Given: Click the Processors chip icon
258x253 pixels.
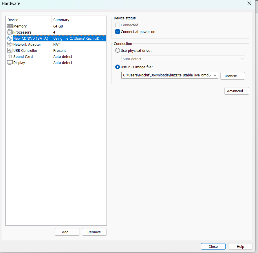Looking at the screenshot, I should [x=10, y=32].
